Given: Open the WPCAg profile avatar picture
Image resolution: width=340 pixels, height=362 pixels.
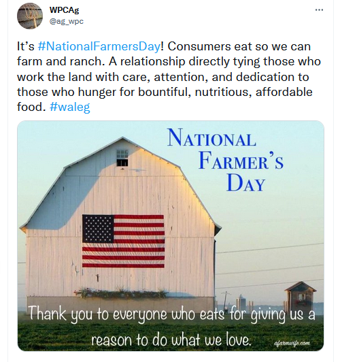Looking at the screenshot, I should (x=30, y=16).
